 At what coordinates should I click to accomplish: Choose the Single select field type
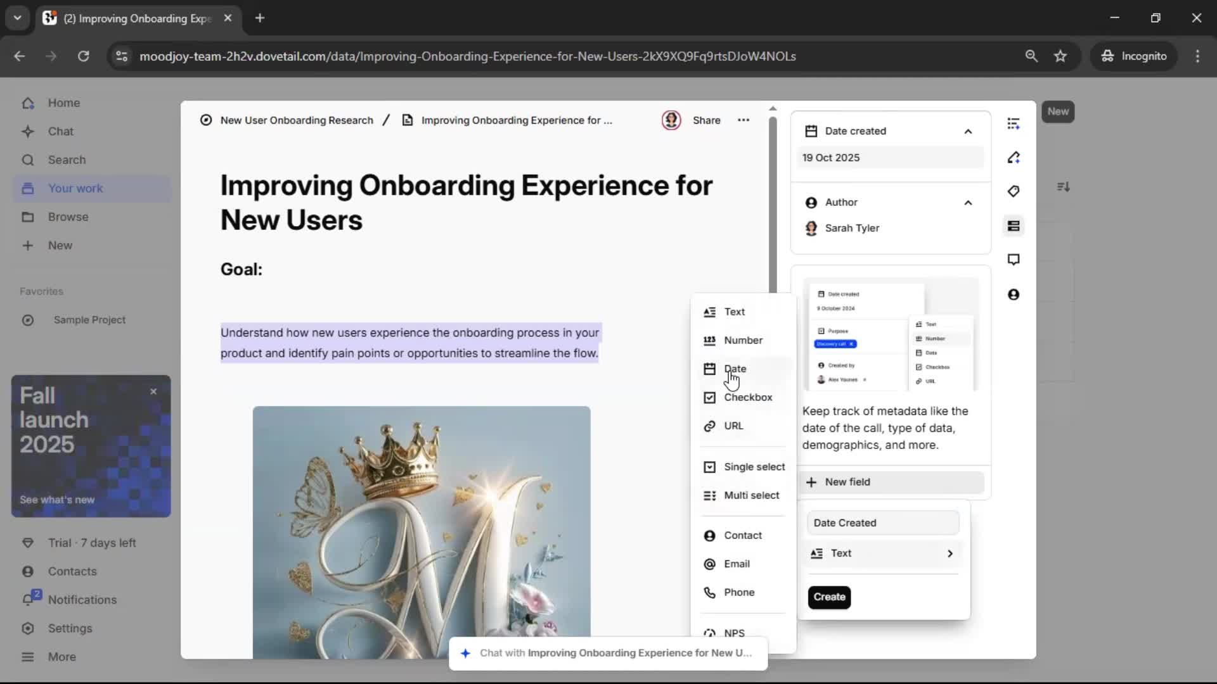(754, 467)
